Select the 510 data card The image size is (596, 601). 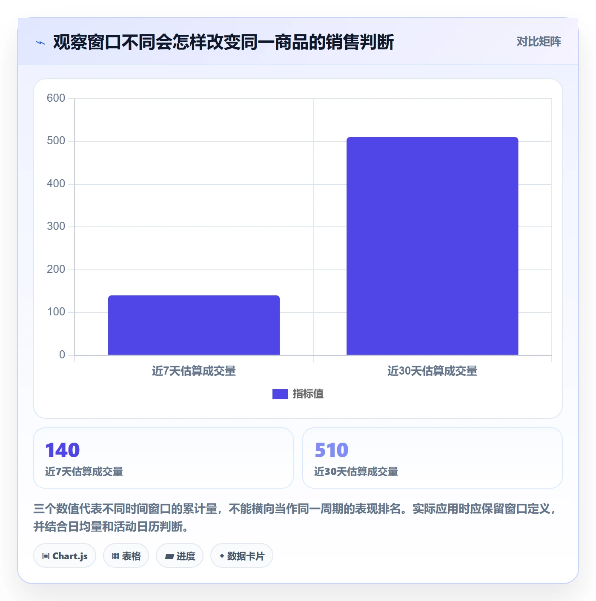click(432, 458)
